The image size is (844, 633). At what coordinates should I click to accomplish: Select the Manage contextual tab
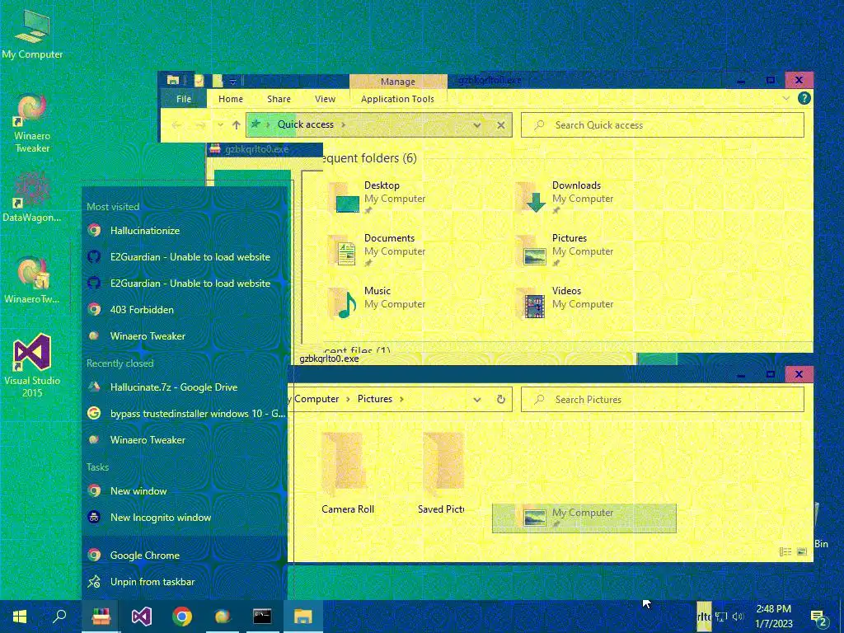click(x=398, y=82)
